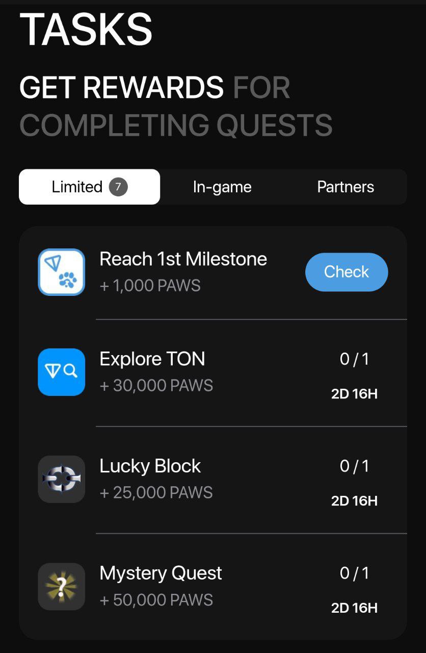Viewport: 426px width, 653px height.
Task: Select the Reach 1st Milestone title
Action: pos(183,259)
